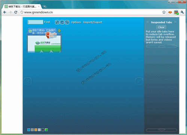Click the Suspended Tabs heading
The image size is (187, 135).
[x=162, y=22]
